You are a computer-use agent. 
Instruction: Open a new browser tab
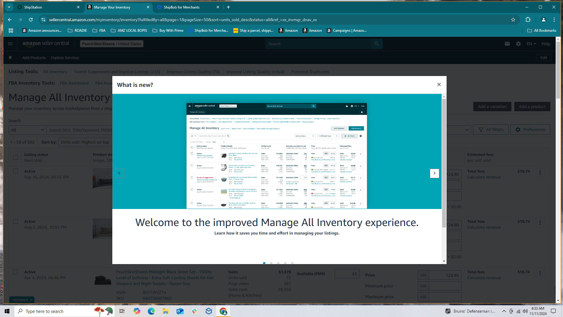228,7
